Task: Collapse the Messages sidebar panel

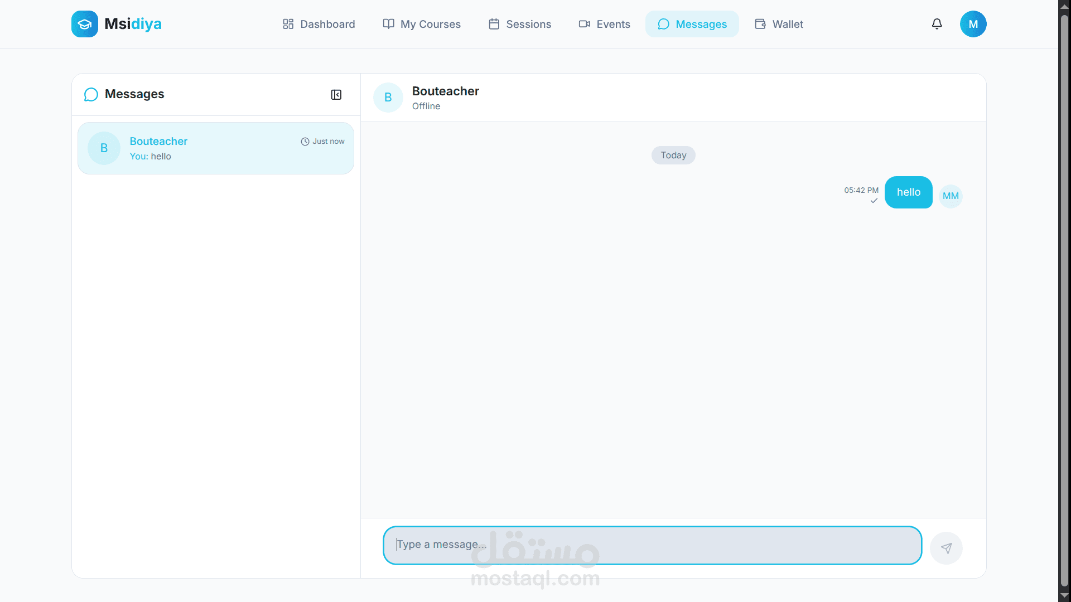Action: 336,95
